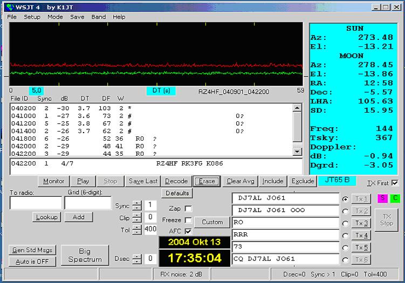Click the Tx1 transmit button
405x283 pixels.
point(361,199)
